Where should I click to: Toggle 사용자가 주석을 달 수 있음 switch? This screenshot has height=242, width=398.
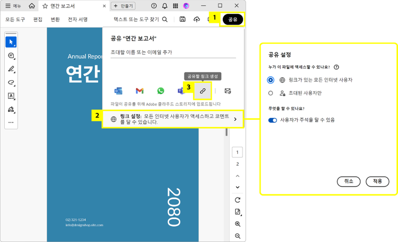[x=273, y=120]
